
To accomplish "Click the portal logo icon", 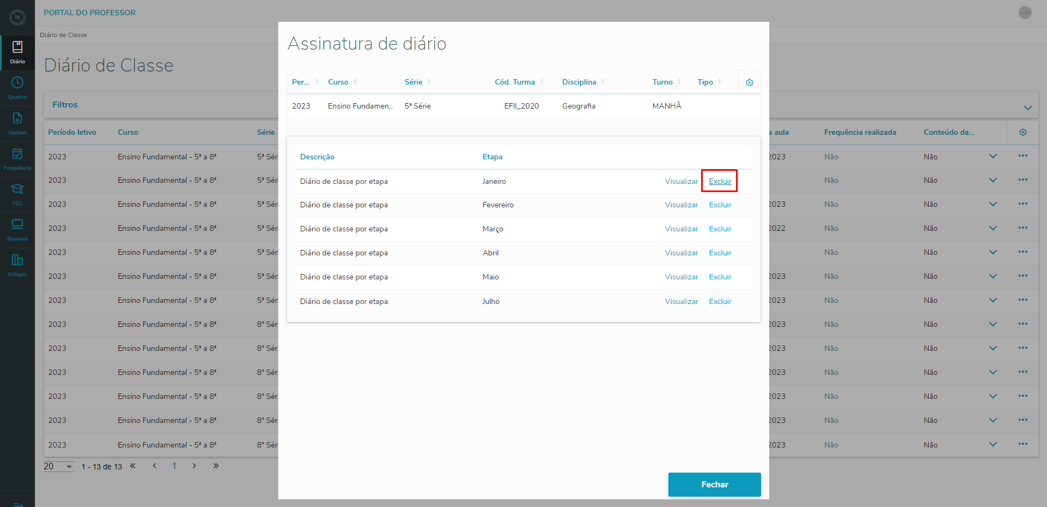I will [x=17, y=17].
